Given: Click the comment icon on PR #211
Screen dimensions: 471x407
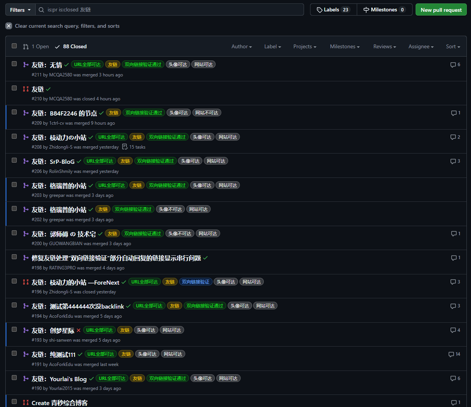Looking at the screenshot, I should [x=453, y=65].
